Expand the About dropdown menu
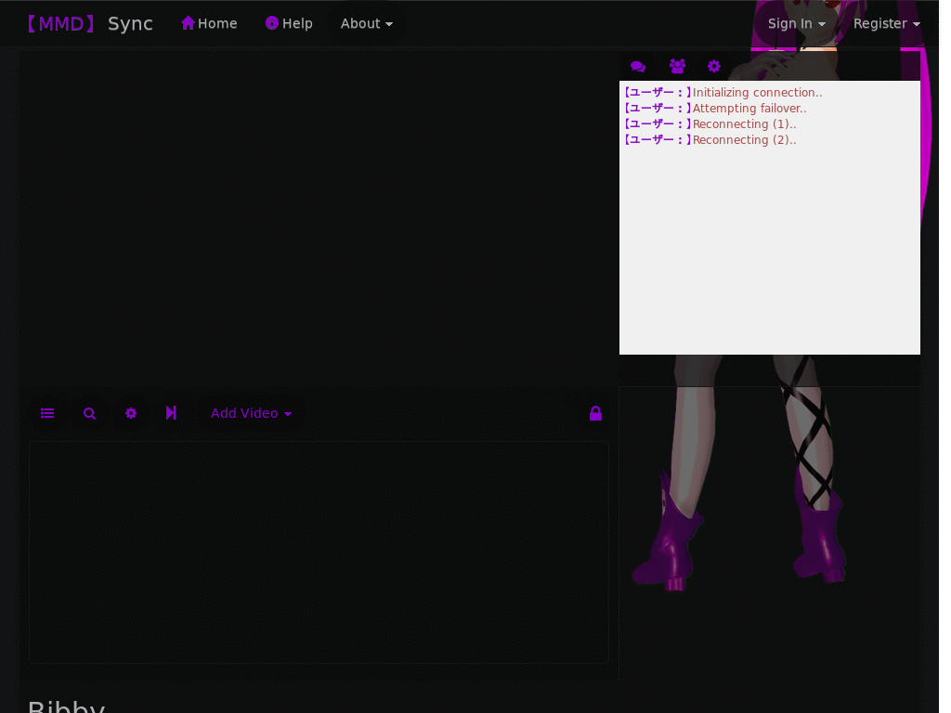Image resolution: width=951 pixels, height=713 pixels. point(366,23)
